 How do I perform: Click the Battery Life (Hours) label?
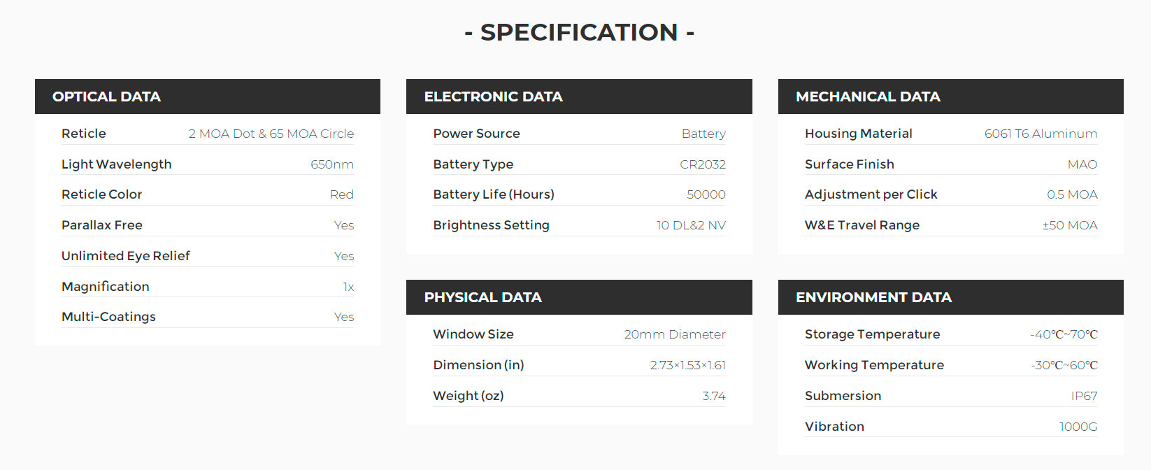point(494,194)
